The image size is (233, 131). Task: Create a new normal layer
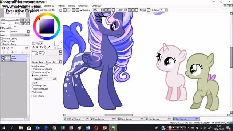3,48
